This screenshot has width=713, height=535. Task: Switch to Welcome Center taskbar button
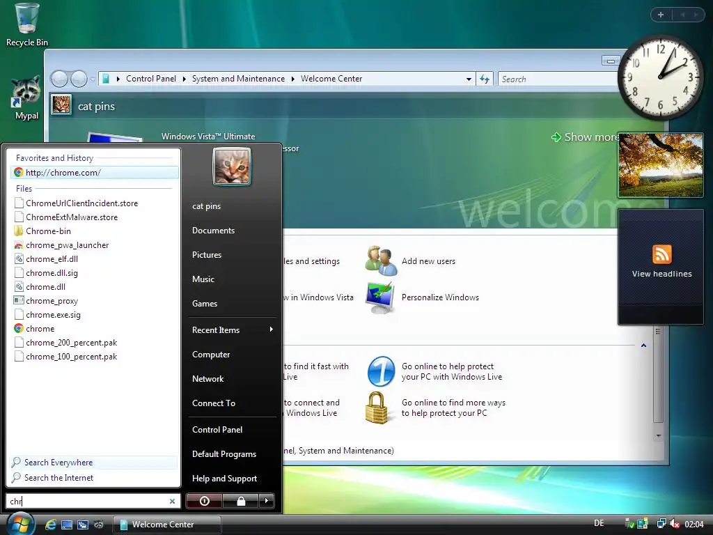167,525
